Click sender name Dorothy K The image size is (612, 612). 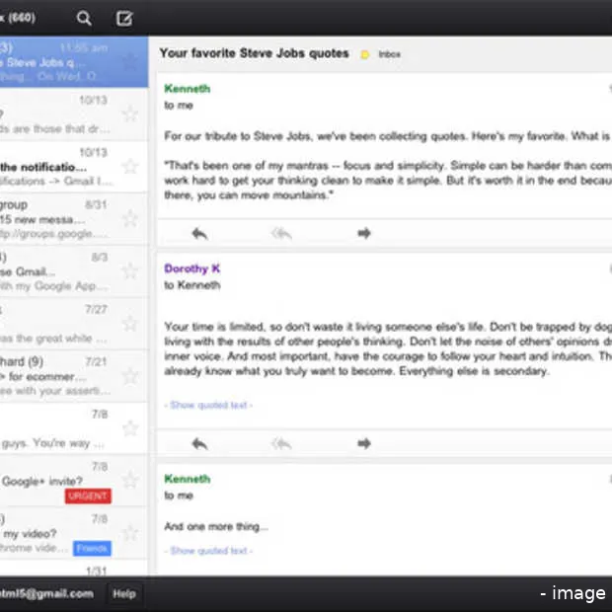pos(192,268)
